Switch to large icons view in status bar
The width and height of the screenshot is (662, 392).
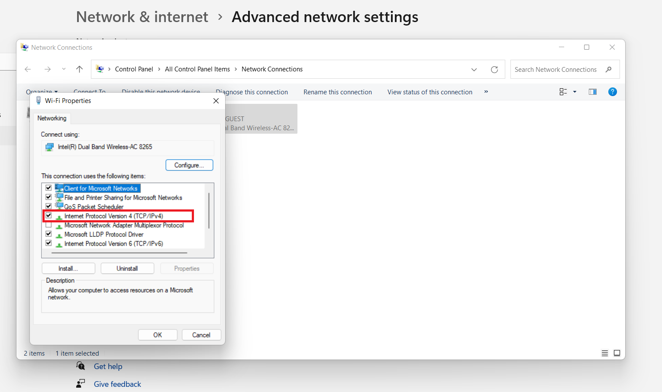[x=617, y=353]
